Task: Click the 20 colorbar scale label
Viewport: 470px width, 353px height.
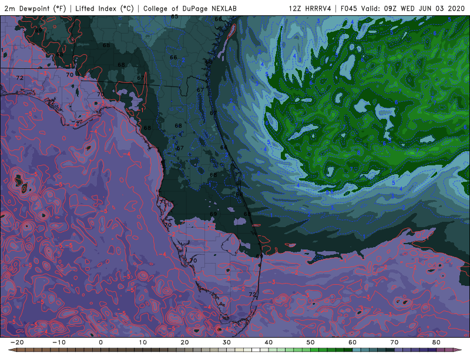Action: tap(184, 342)
